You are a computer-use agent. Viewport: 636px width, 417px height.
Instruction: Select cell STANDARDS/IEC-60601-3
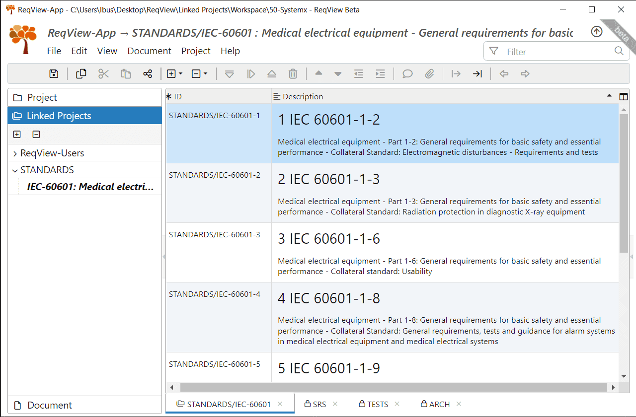pyautogui.click(x=219, y=253)
